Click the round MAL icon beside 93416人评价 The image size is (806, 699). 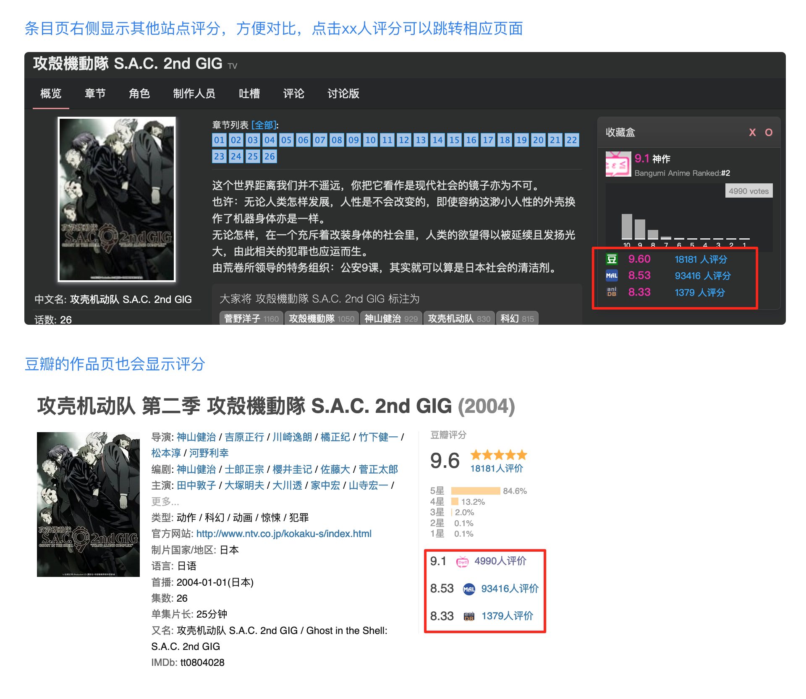coord(468,589)
